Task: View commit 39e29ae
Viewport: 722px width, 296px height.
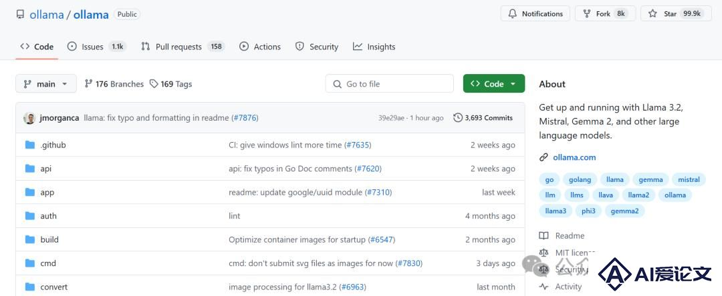Action: tap(391, 118)
